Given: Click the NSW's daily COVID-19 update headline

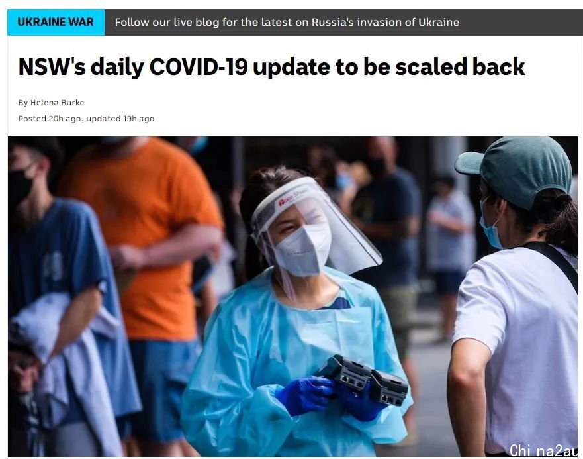Looking at the screenshot, I should [x=271, y=67].
